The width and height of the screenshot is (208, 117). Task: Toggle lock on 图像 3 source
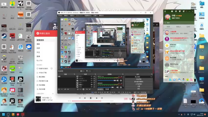pos(94,82)
